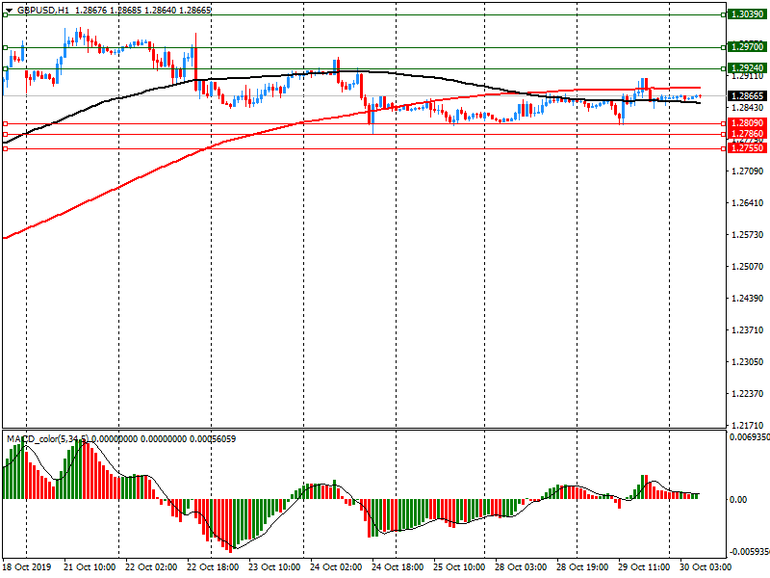The image size is (770, 578).
Task: Click the red 1.28090 price level tag
Action: (747, 124)
